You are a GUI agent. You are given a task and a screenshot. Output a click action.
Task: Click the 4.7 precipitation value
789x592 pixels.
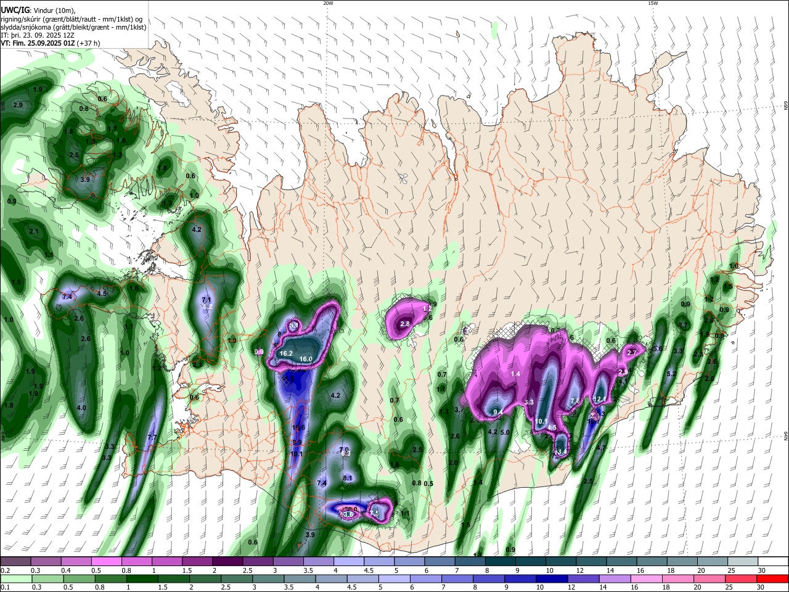(x=602, y=448)
